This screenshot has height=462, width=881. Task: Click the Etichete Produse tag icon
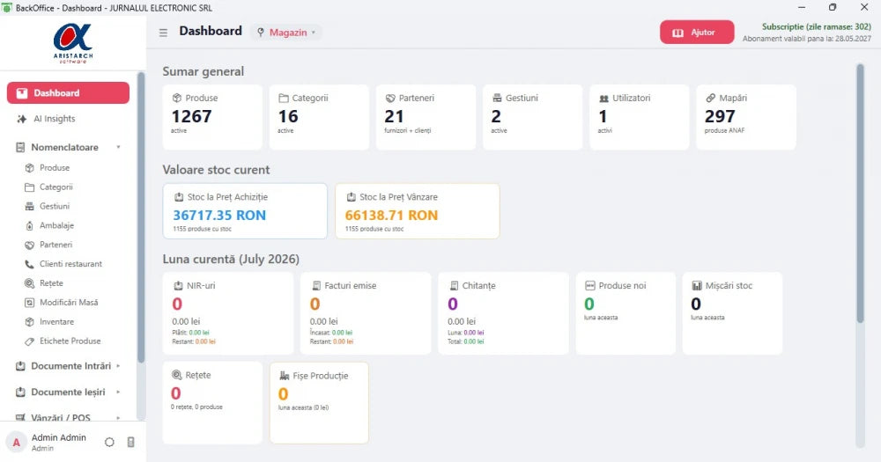pyautogui.click(x=29, y=341)
